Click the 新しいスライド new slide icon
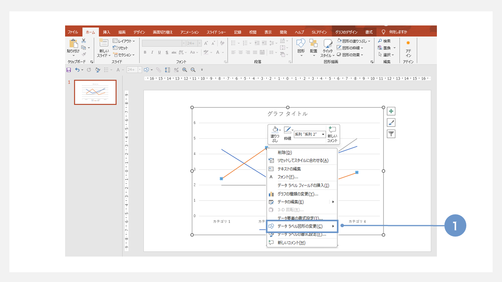The image size is (502, 282). click(x=104, y=43)
